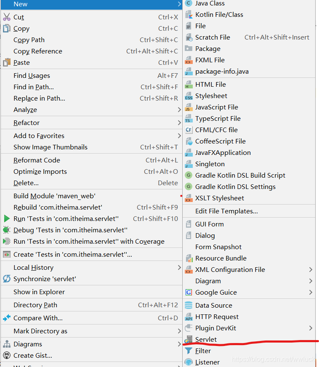Click the green Run tests arrow icon
Image resolution: width=319 pixels, height=367 pixels.
(7, 218)
